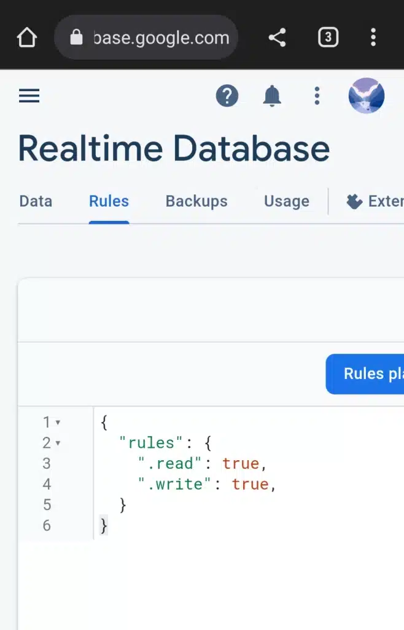Open the Firebase console three-dot menu
Image resolution: width=404 pixels, height=630 pixels.
[317, 96]
